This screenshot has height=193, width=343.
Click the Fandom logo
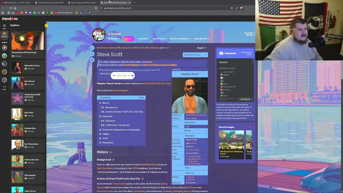pos(10,19)
